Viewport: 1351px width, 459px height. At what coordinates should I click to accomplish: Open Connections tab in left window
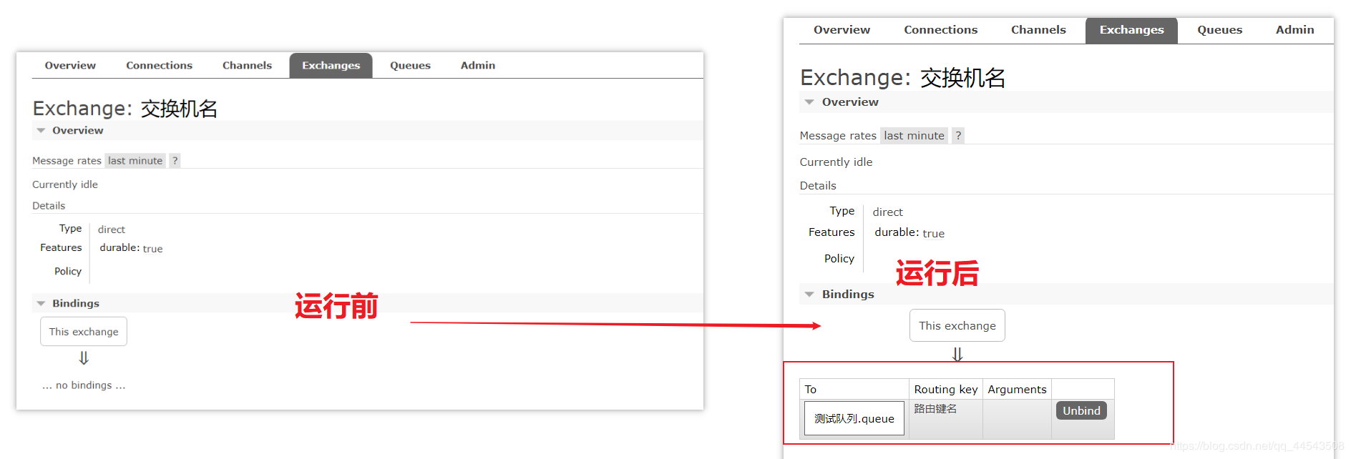pos(159,65)
